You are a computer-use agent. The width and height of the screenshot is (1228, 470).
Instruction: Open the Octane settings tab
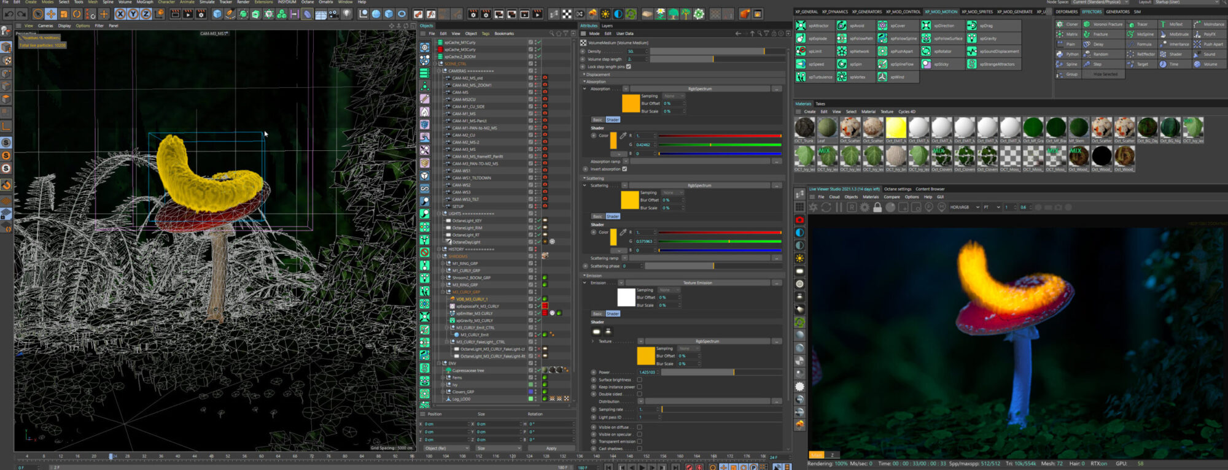897,189
